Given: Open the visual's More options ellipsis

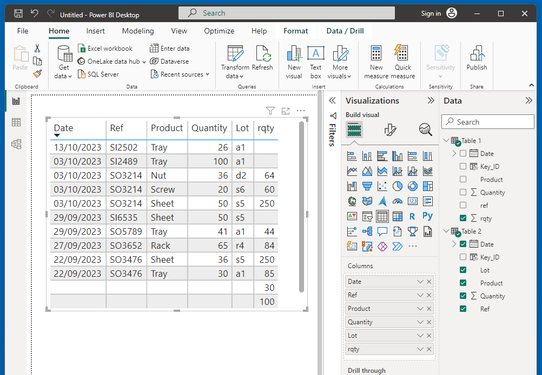Looking at the screenshot, I should [301, 111].
